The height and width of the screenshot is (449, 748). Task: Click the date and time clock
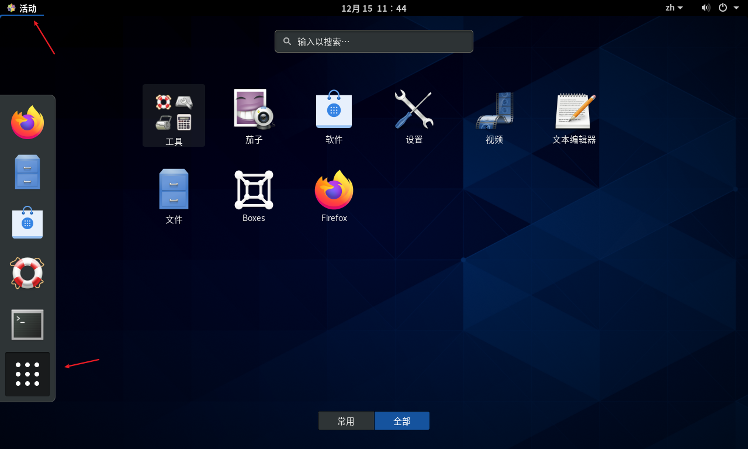click(374, 8)
